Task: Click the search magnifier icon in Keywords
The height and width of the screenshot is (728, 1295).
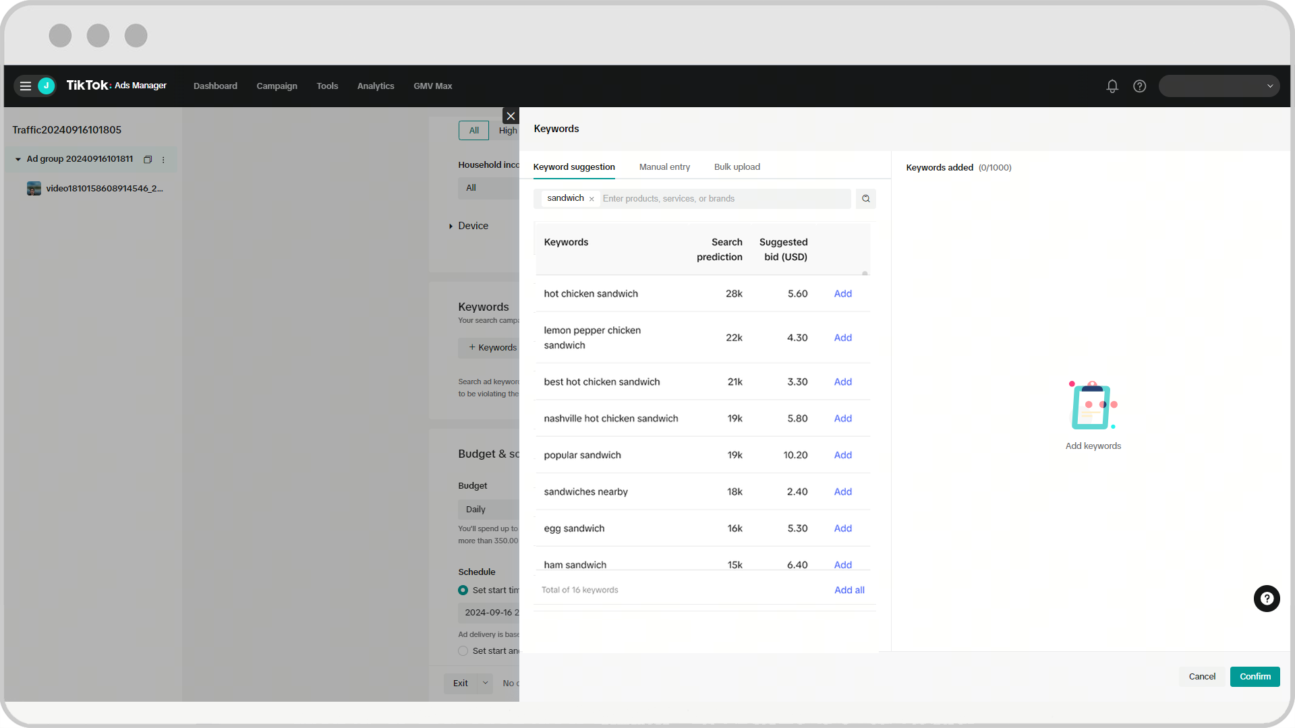Action: coord(865,198)
